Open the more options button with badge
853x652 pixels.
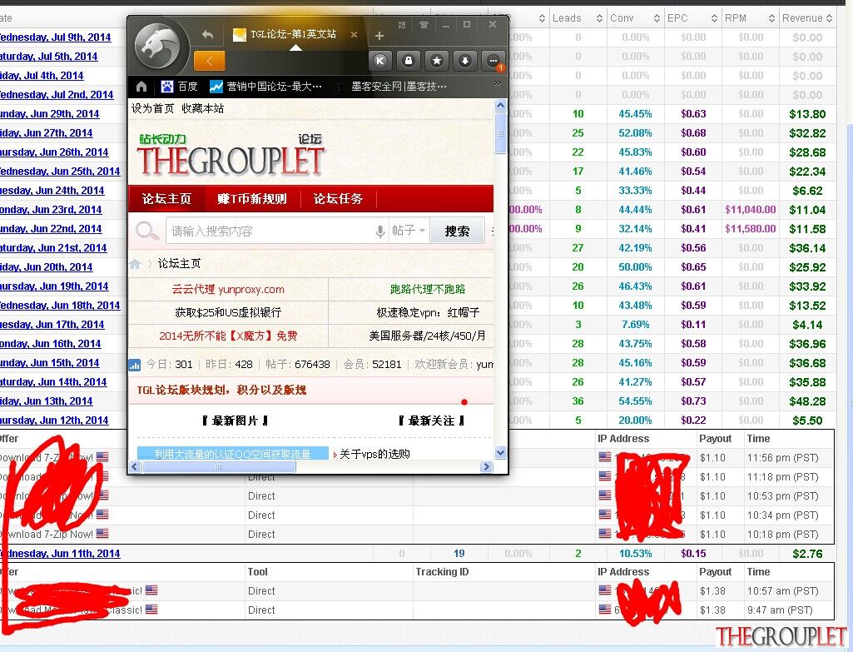point(494,62)
